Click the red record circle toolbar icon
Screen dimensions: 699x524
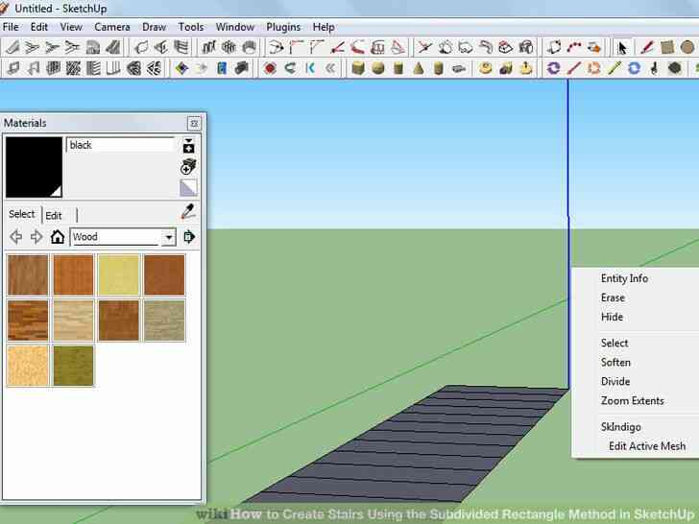270,68
